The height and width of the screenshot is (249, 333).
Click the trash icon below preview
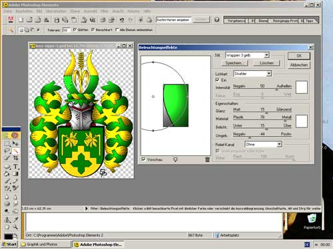click(x=207, y=159)
